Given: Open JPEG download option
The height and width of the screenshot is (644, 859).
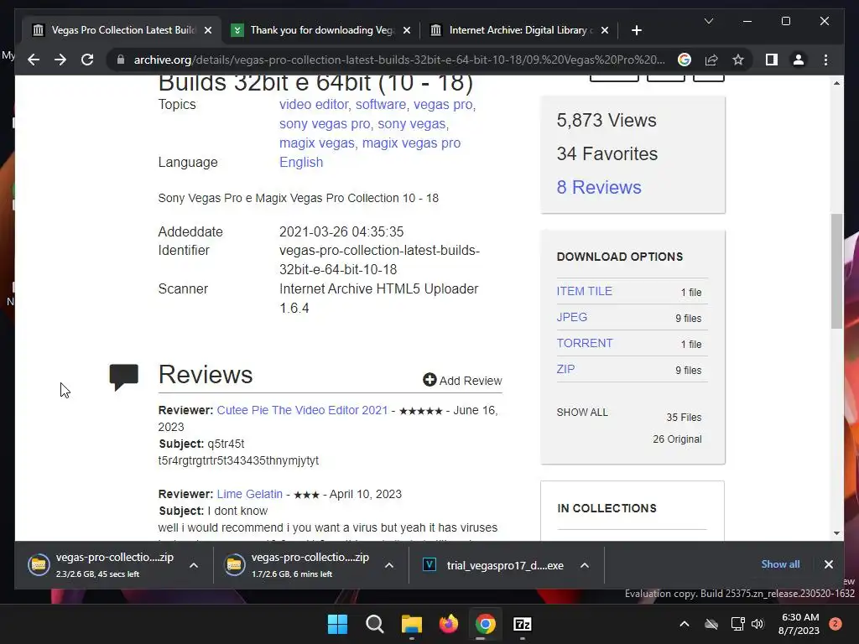Looking at the screenshot, I should (x=572, y=317).
